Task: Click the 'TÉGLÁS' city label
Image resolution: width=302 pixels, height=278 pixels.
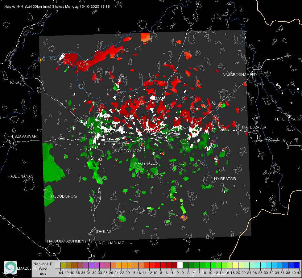Action: coord(104,232)
